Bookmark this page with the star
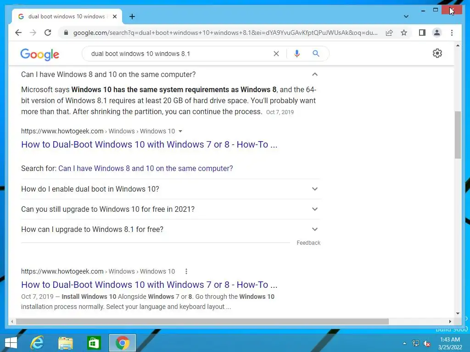The width and height of the screenshot is (470, 352). click(x=404, y=33)
